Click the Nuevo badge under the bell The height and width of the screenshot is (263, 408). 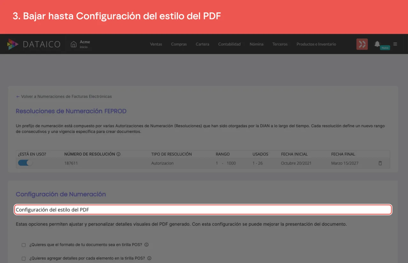(x=385, y=48)
